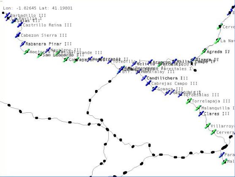Select the blue marker at Gomara III
This screenshot has width=235, height=177.
point(155,89)
